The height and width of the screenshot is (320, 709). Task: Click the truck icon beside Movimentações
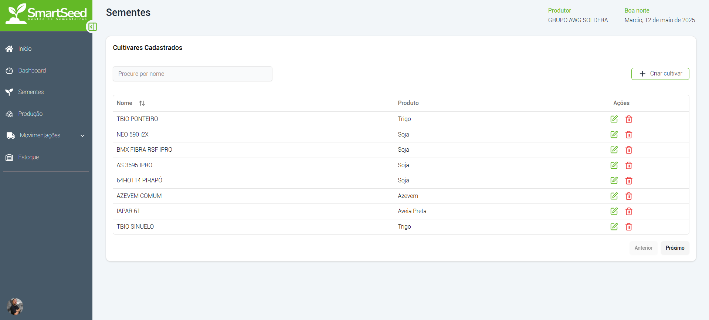[11, 135]
